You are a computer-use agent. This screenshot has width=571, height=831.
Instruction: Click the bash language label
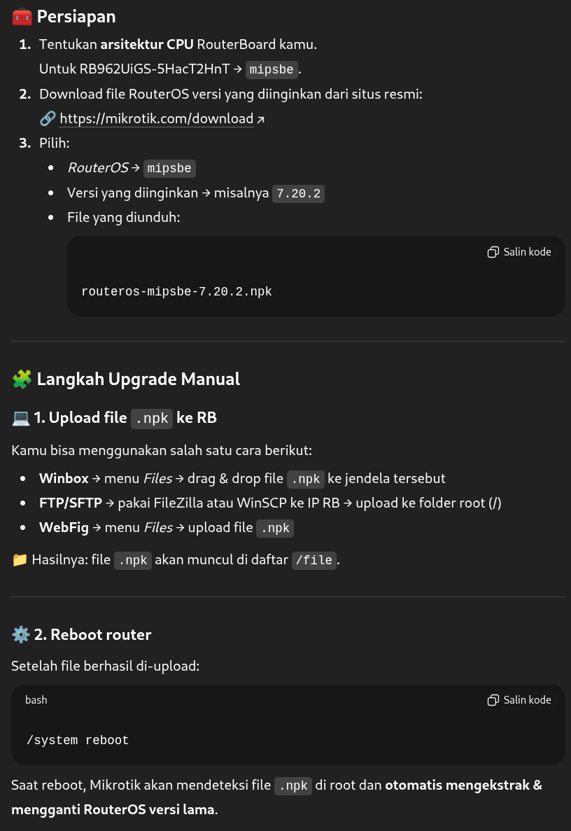pos(36,700)
